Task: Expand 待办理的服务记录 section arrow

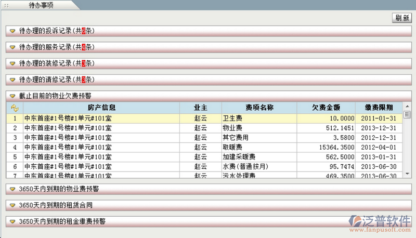Action: (x=12, y=47)
